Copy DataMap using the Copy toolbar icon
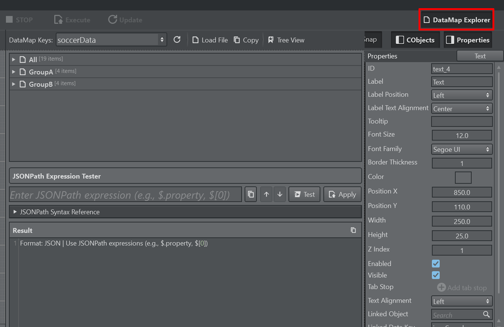The image size is (504, 327). pos(237,40)
